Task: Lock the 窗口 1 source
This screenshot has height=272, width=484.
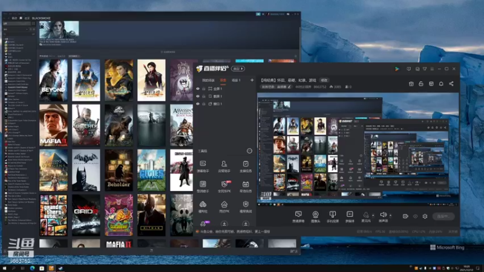Action: pyautogui.click(x=204, y=104)
